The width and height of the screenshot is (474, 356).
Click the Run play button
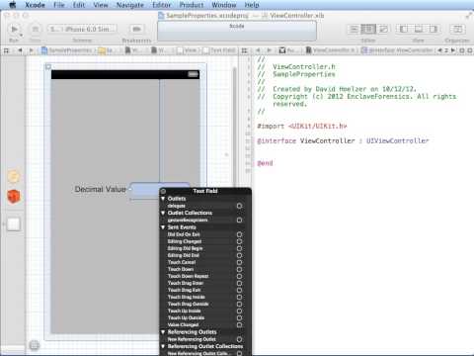14,29
